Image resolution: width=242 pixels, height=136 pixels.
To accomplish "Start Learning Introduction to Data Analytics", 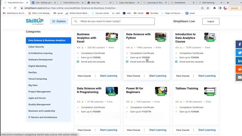I will tap(207, 76).
